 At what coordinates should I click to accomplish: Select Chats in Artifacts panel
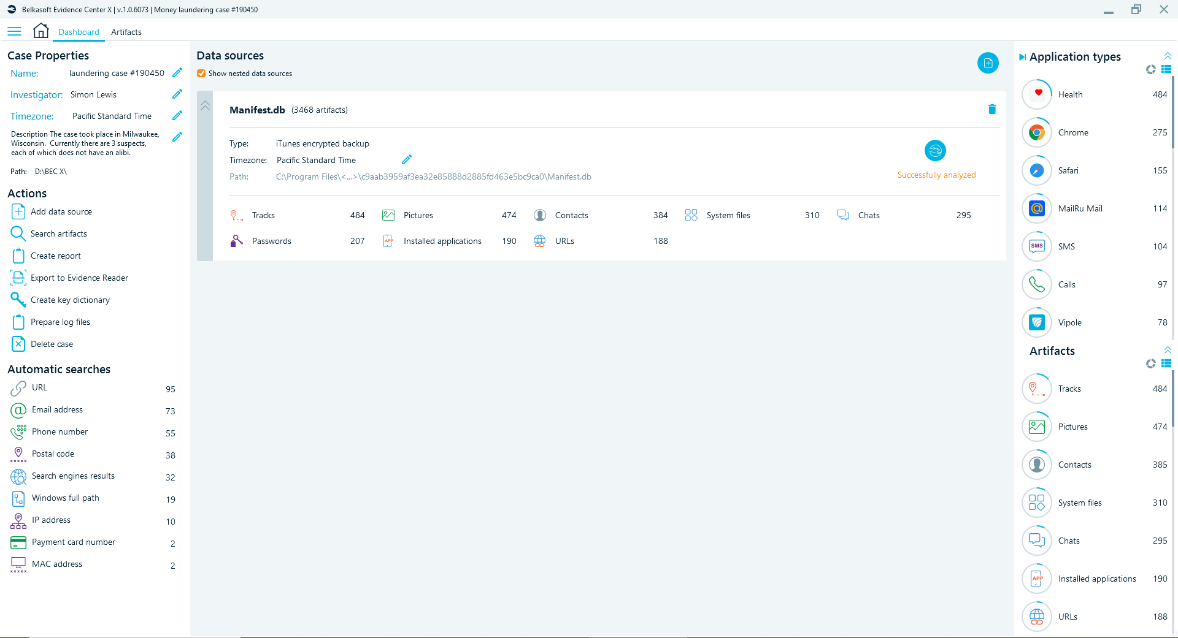pyautogui.click(x=1095, y=541)
